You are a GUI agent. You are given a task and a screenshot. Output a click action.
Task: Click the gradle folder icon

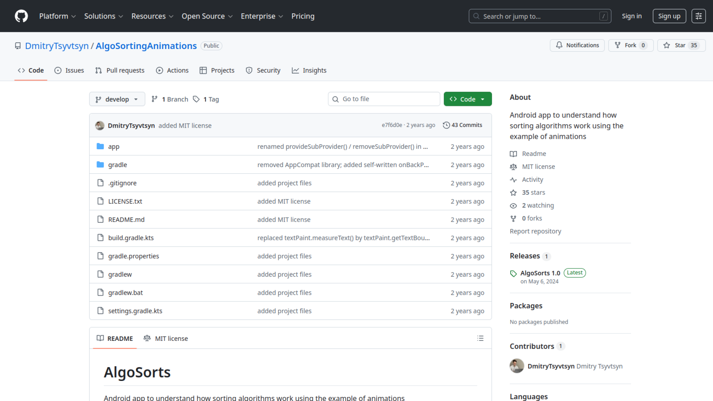[x=100, y=164]
